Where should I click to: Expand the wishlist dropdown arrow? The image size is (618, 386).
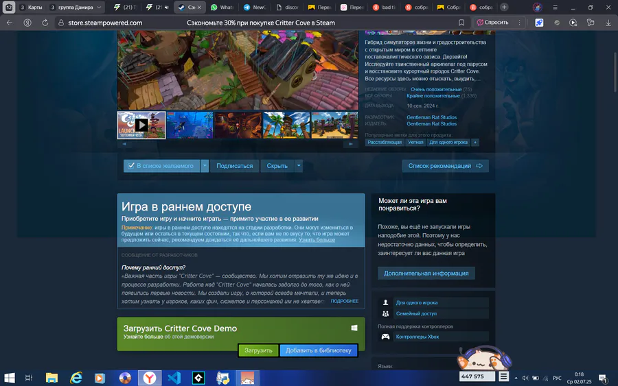[205, 166]
